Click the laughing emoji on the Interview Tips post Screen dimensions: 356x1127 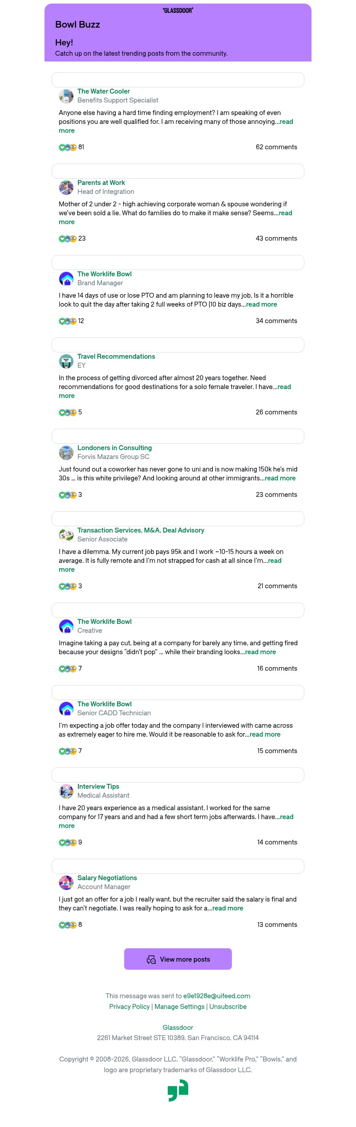pos(67,842)
